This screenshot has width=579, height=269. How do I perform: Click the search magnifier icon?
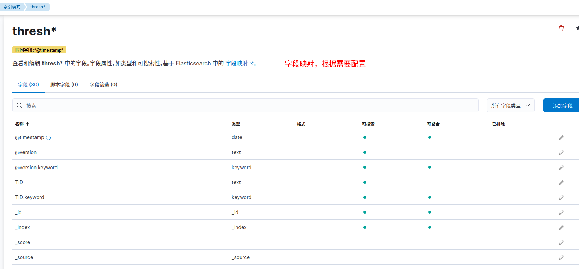pos(19,105)
